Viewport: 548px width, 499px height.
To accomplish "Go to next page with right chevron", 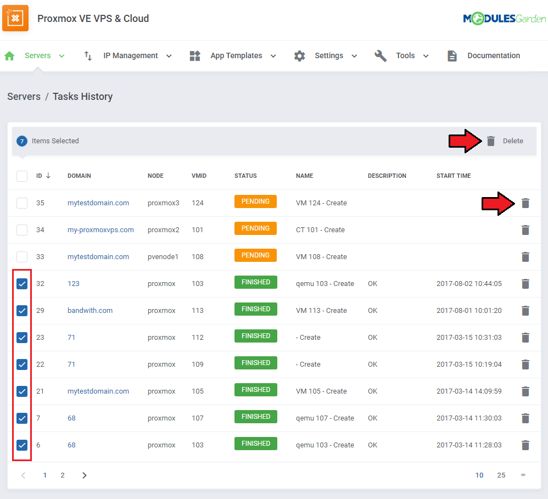I will pyautogui.click(x=84, y=475).
